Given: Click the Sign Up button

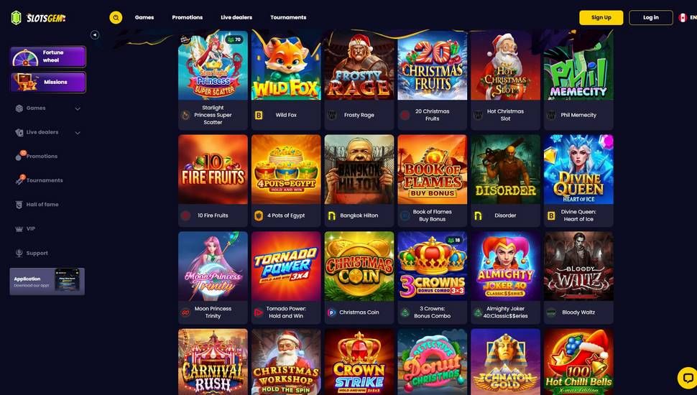Looking at the screenshot, I should coord(601,17).
